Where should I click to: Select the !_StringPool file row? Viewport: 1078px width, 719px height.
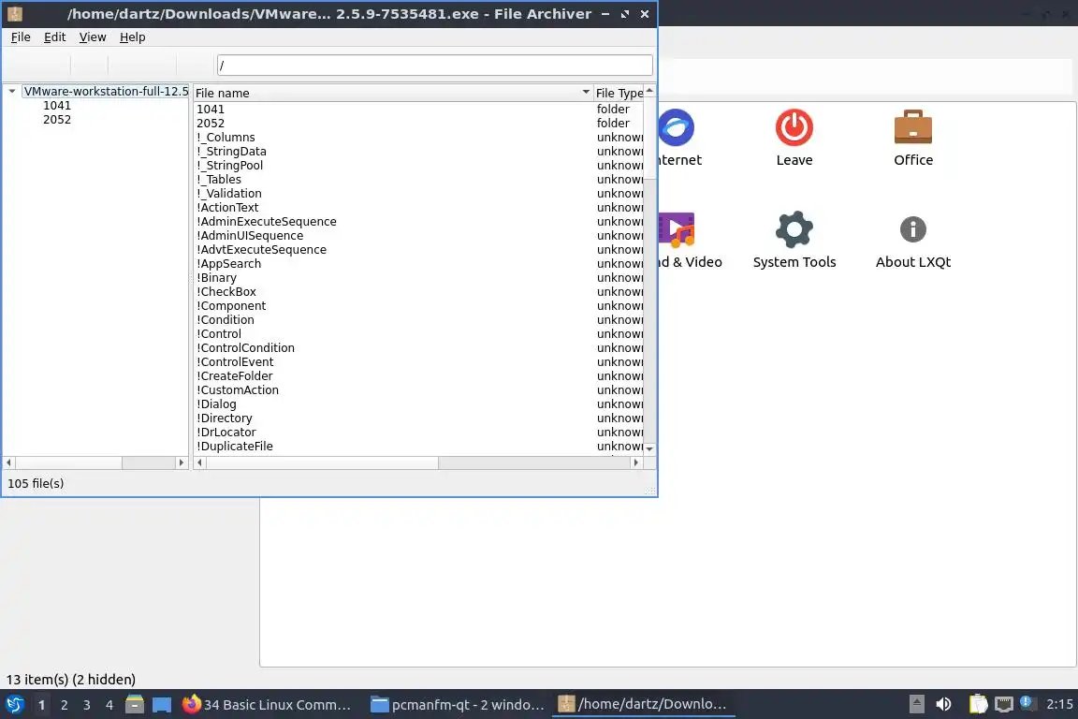[x=418, y=165]
